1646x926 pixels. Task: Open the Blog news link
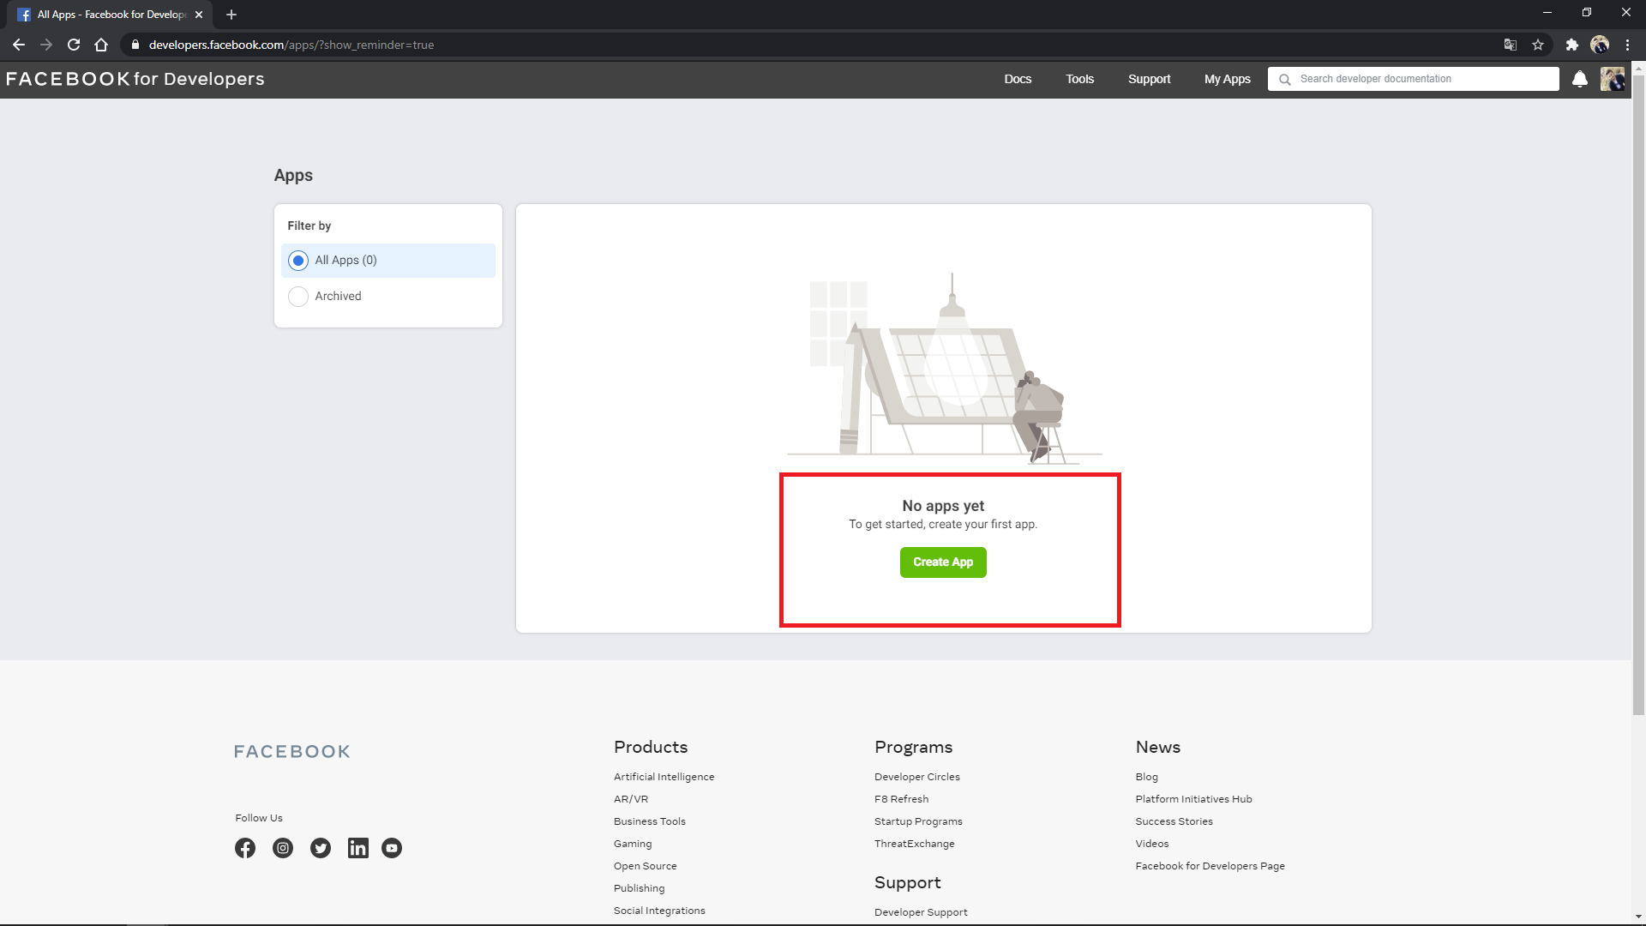point(1147,777)
